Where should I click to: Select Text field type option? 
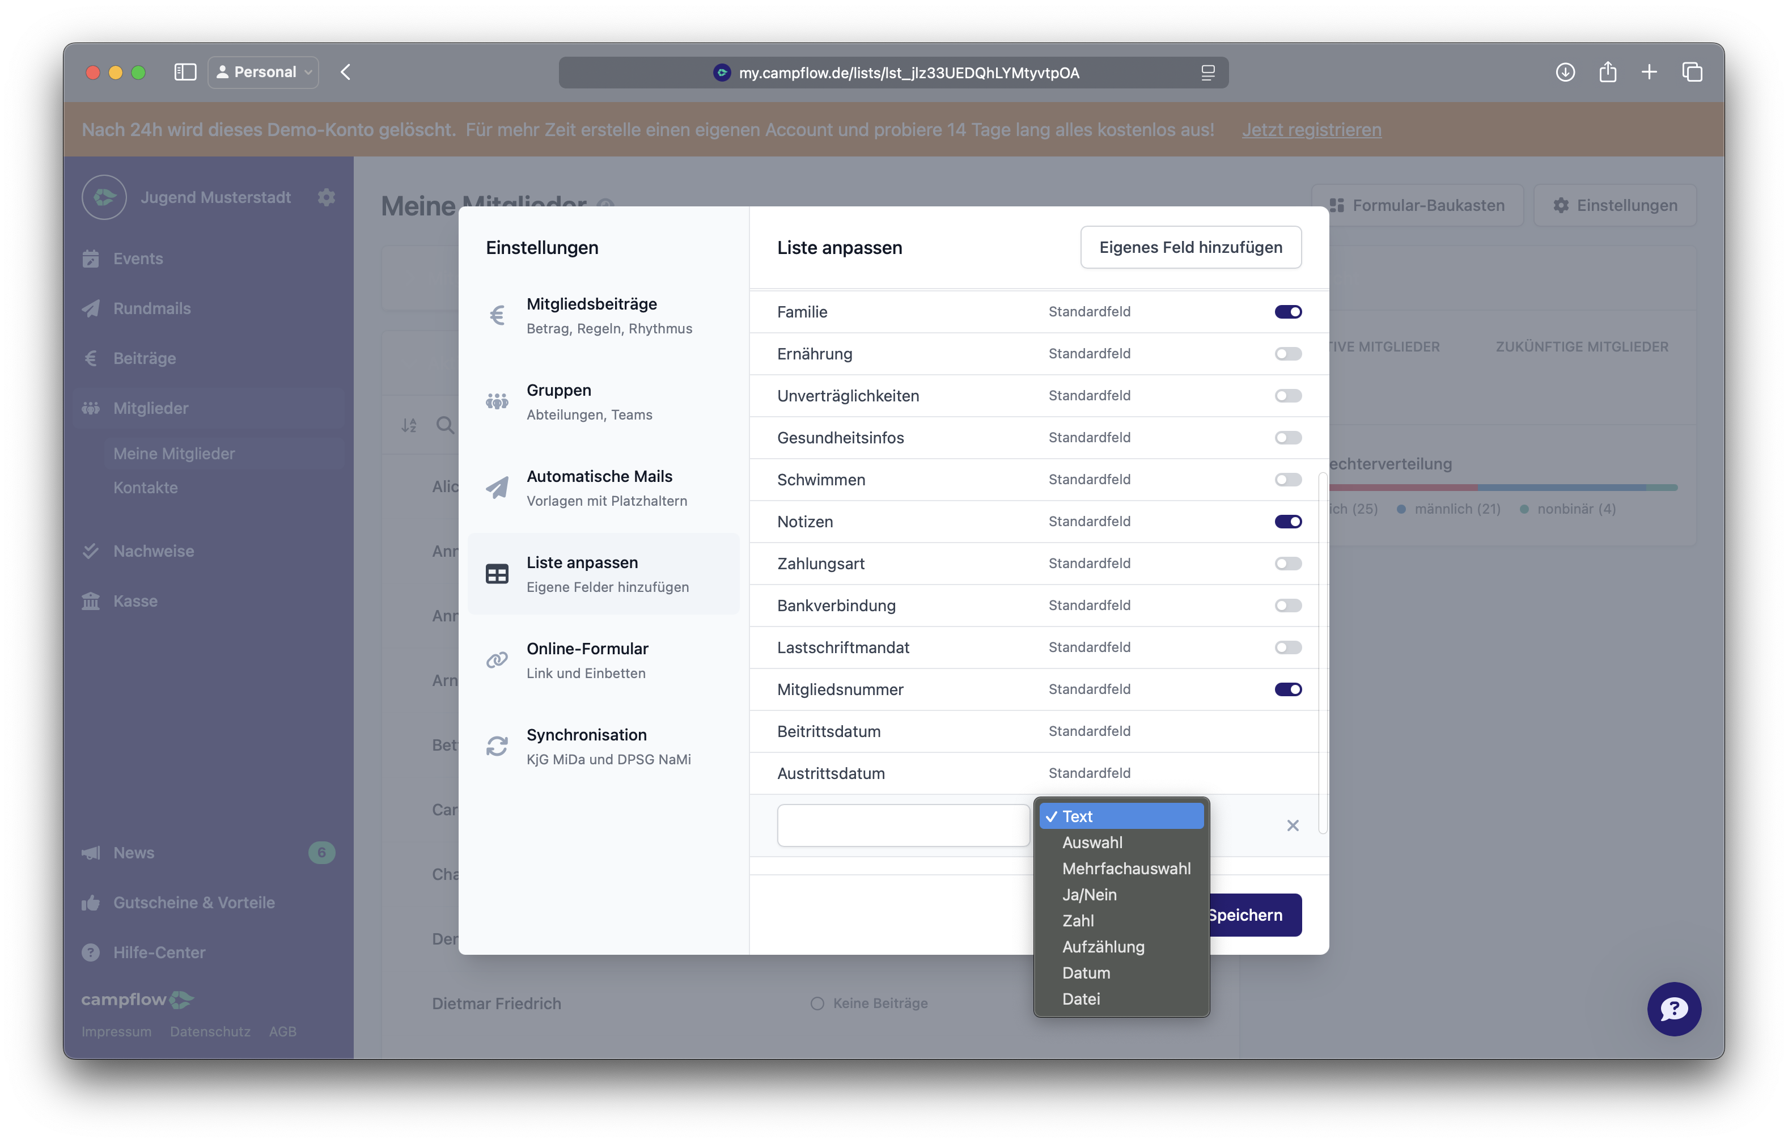(x=1121, y=816)
